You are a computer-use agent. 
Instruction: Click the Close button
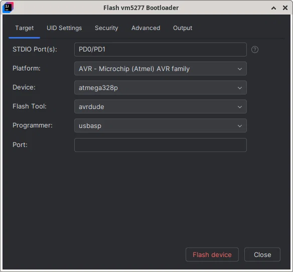pyautogui.click(x=262, y=254)
